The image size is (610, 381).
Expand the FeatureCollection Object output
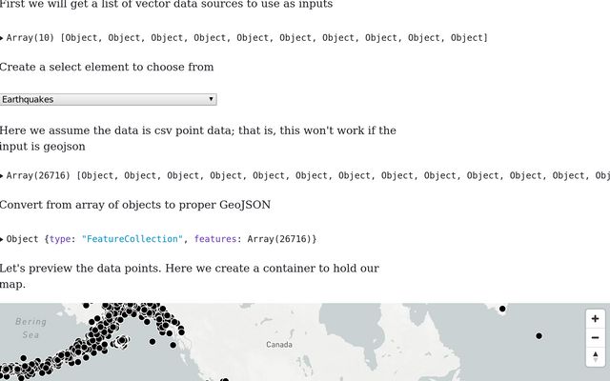pos(3,239)
